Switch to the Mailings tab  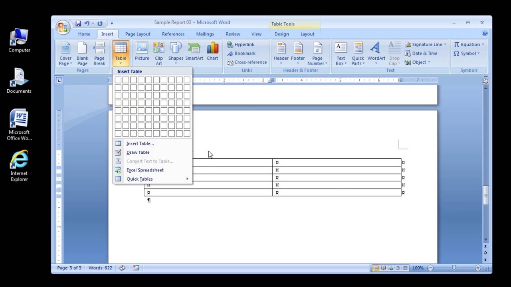coord(205,34)
